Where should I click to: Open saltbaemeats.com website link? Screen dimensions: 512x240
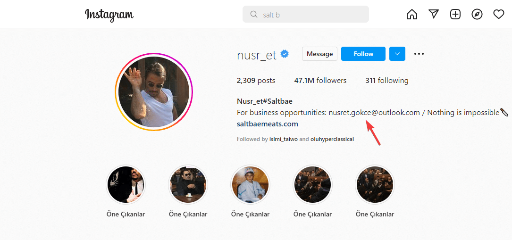(267, 124)
